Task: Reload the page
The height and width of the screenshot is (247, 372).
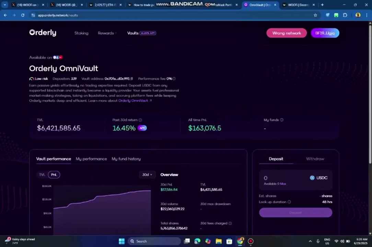Action: [x=23, y=15]
